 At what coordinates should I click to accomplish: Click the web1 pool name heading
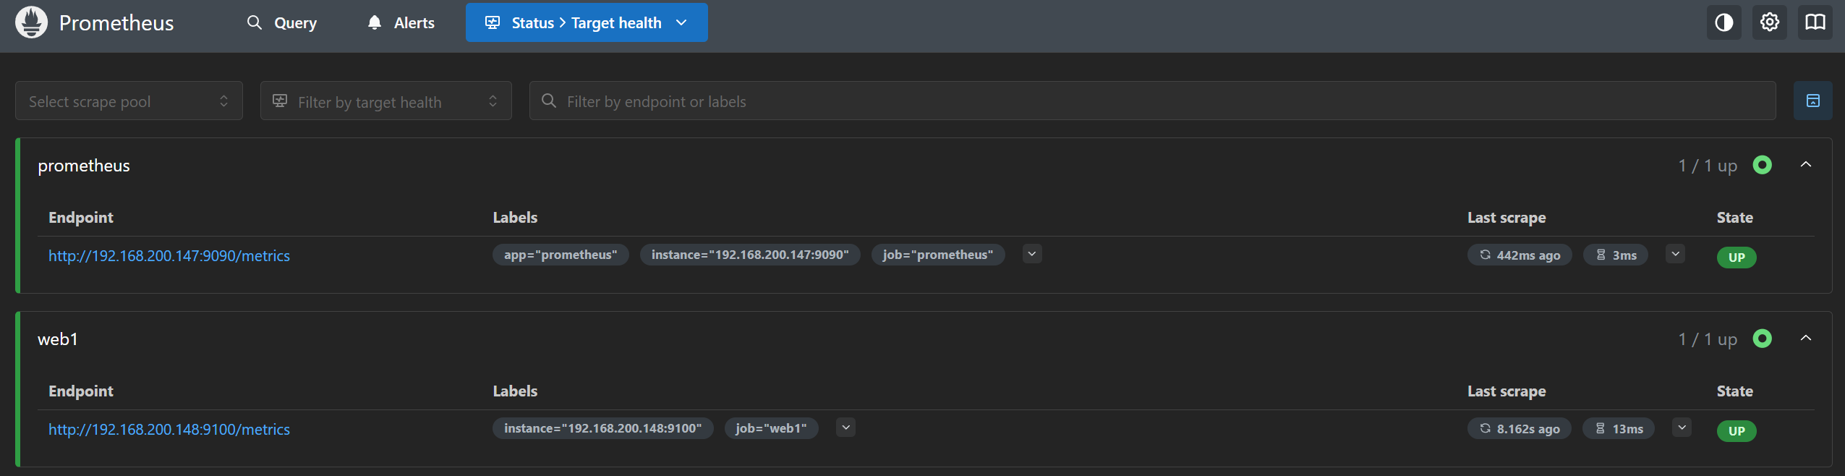(58, 339)
